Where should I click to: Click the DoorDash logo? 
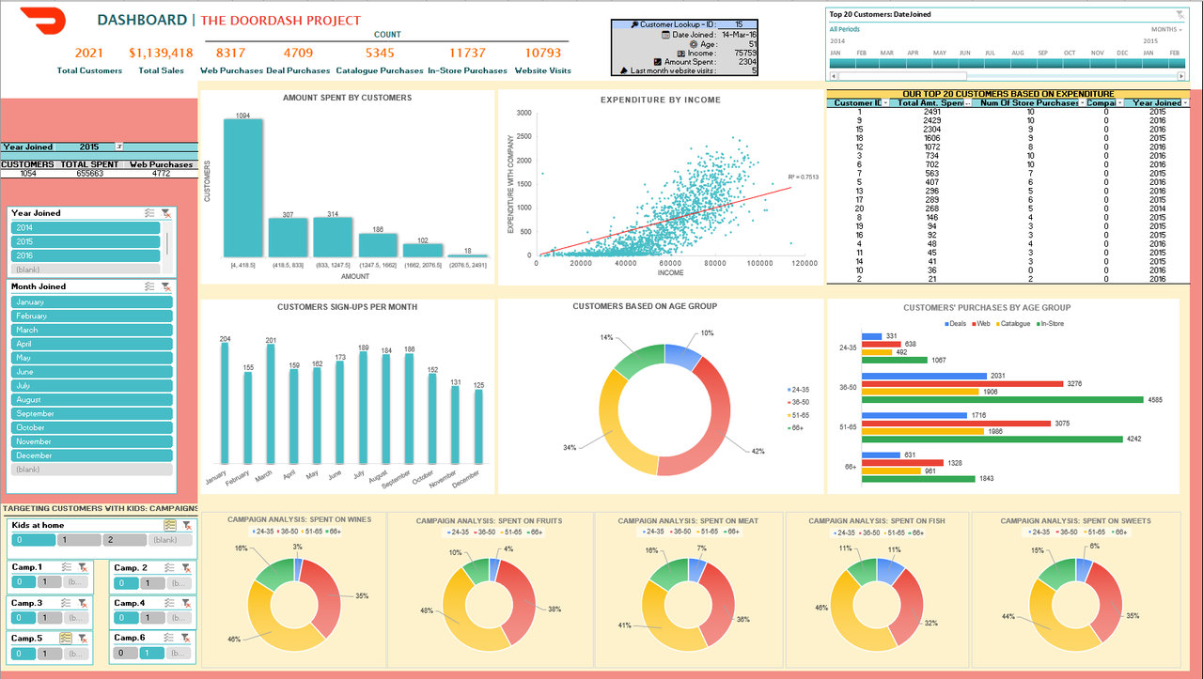[42, 19]
